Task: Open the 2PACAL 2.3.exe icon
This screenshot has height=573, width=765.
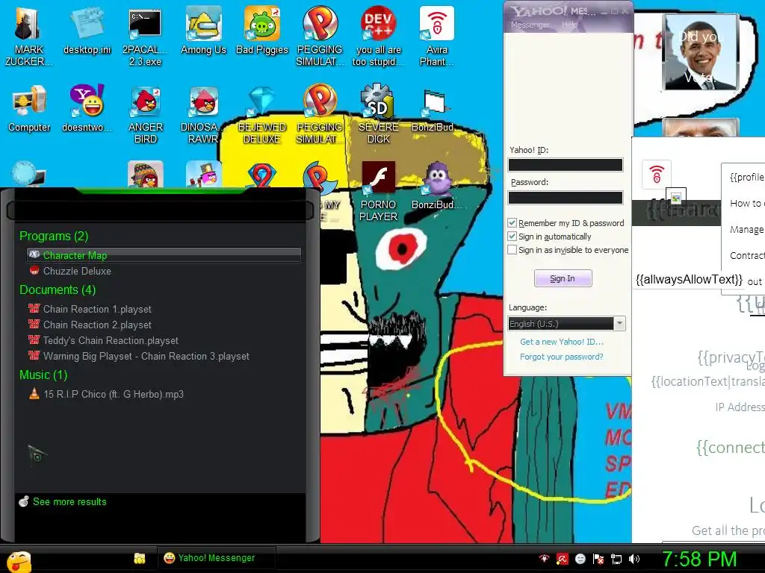Action: click(x=145, y=37)
